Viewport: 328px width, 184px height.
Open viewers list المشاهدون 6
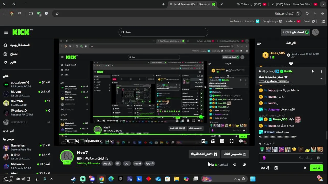(219, 165)
